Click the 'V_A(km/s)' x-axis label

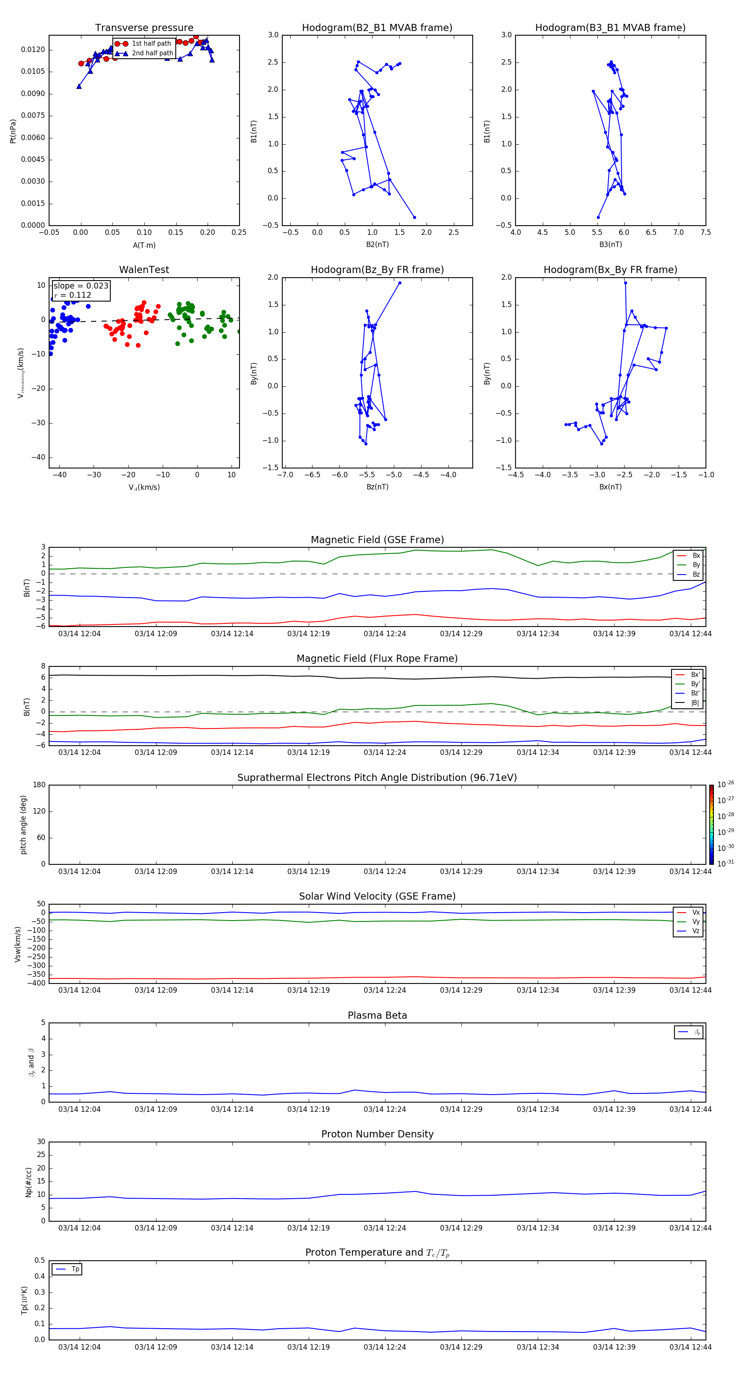[x=144, y=487]
